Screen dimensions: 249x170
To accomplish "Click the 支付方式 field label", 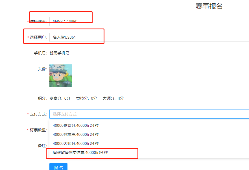I will tap(38, 114).
